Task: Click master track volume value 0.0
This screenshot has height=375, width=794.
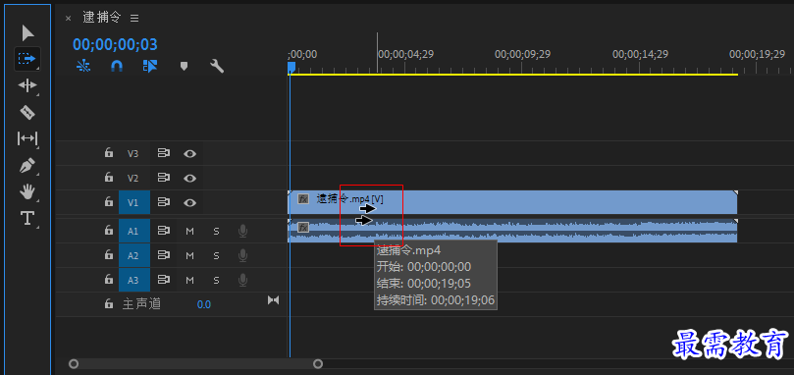Action: coord(204,304)
